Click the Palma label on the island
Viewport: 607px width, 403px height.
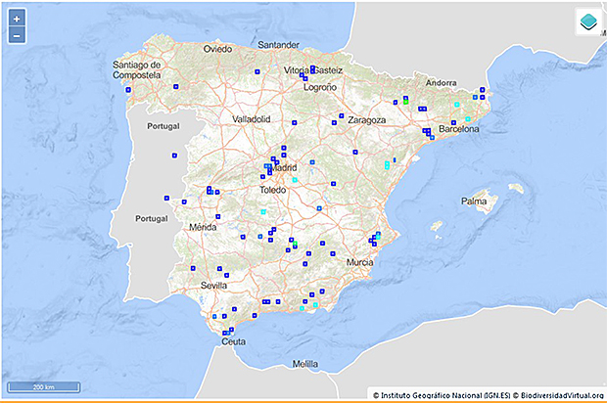click(x=475, y=202)
